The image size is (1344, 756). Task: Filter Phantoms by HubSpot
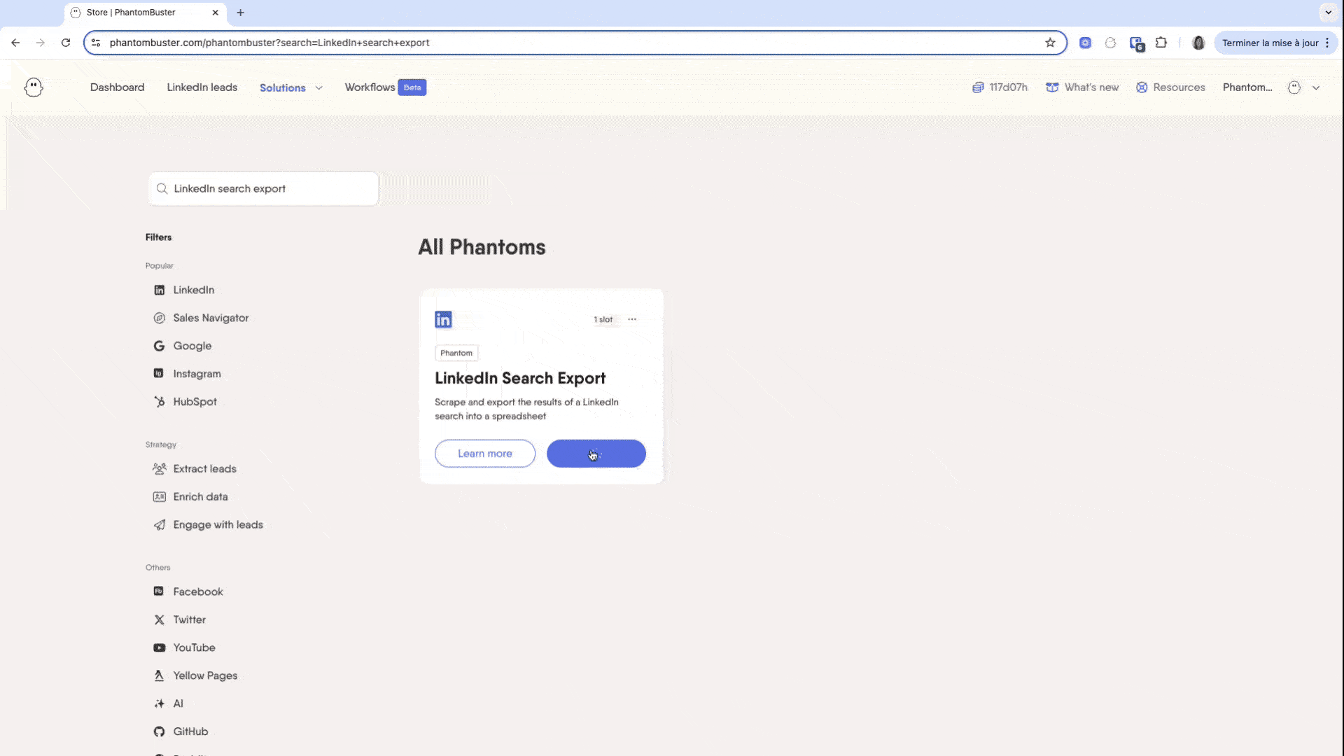click(185, 402)
